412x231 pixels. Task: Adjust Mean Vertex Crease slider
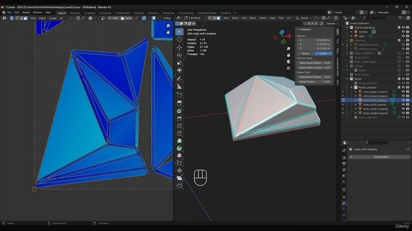[x=315, y=67]
